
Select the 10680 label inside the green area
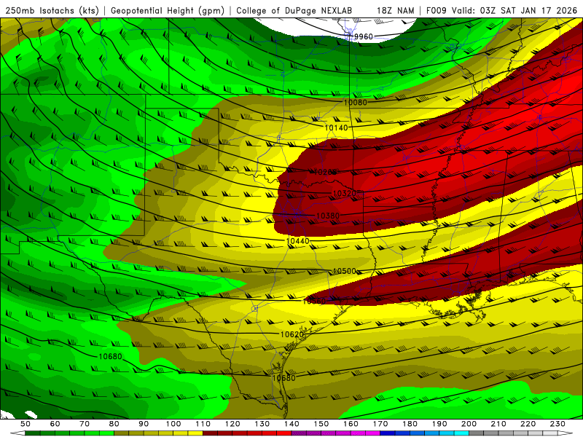(111, 356)
